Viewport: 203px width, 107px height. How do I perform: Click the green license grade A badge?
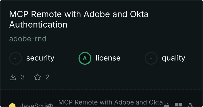click(85, 58)
